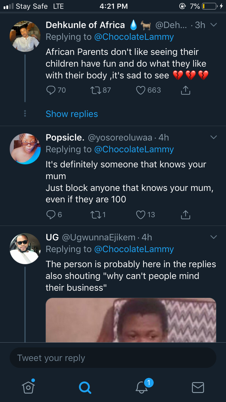Open @ChocolateLammy mention in Popsicle's tweet

(x=134, y=149)
